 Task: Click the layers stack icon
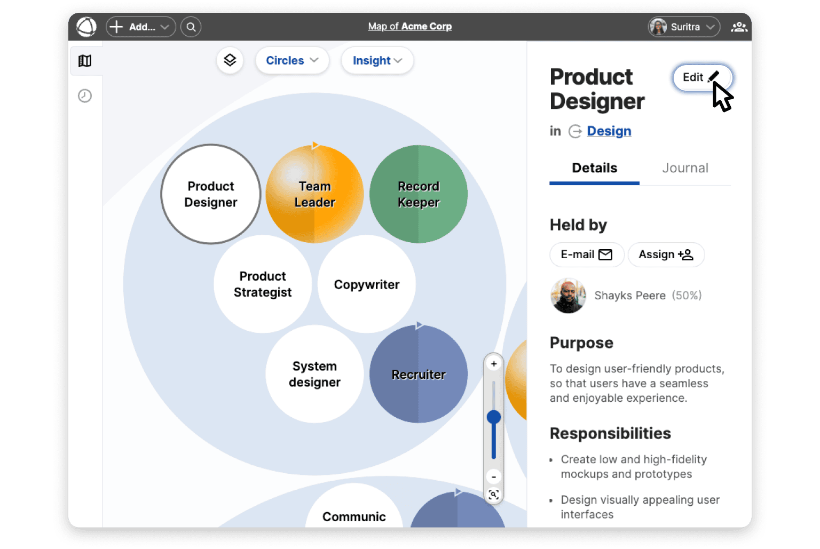(x=230, y=60)
